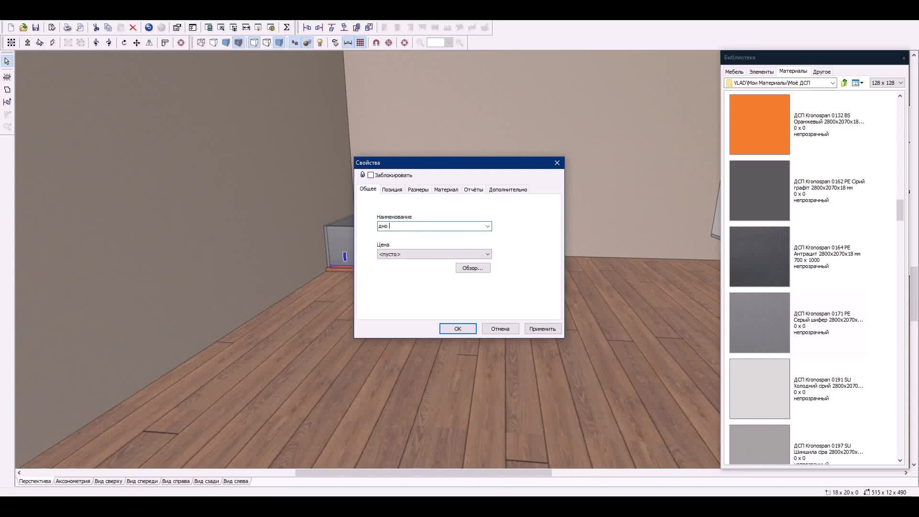Select the Общее tab
The image size is (919, 517).
(x=368, y=189)
